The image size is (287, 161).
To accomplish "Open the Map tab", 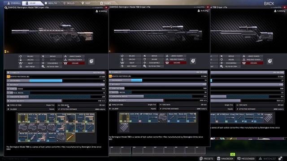I will [86, 3].
